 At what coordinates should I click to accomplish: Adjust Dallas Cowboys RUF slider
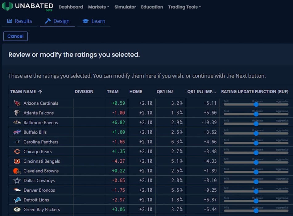256,182
